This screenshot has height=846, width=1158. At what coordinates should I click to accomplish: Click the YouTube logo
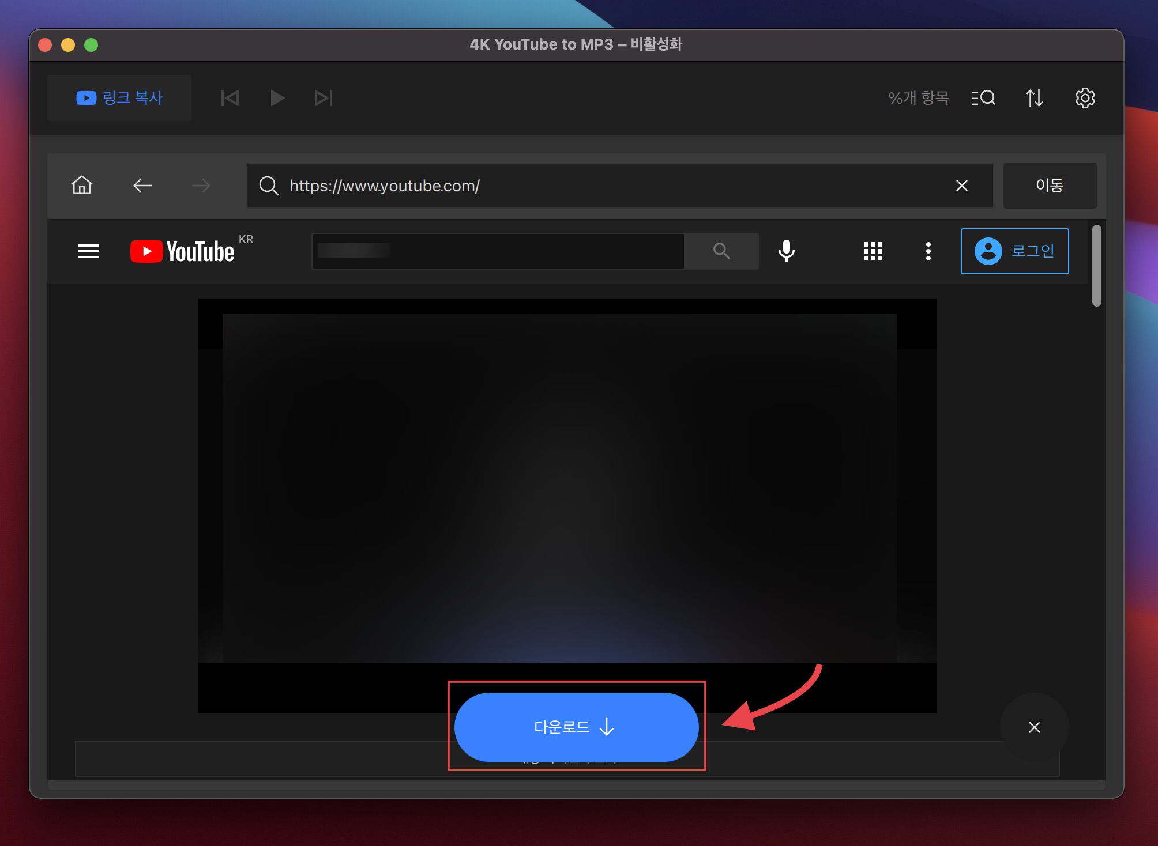click(x=183, y=251)
